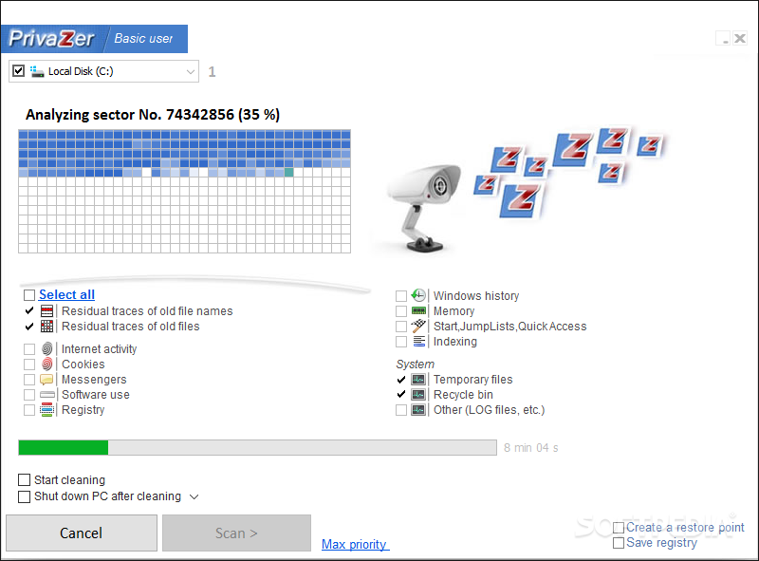Enable the Software use checkbox

point(29,395)
